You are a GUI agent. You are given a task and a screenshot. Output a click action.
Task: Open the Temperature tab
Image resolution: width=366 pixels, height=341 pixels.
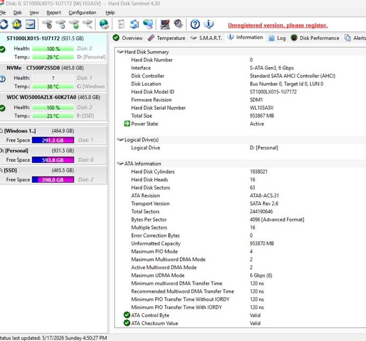167,38
